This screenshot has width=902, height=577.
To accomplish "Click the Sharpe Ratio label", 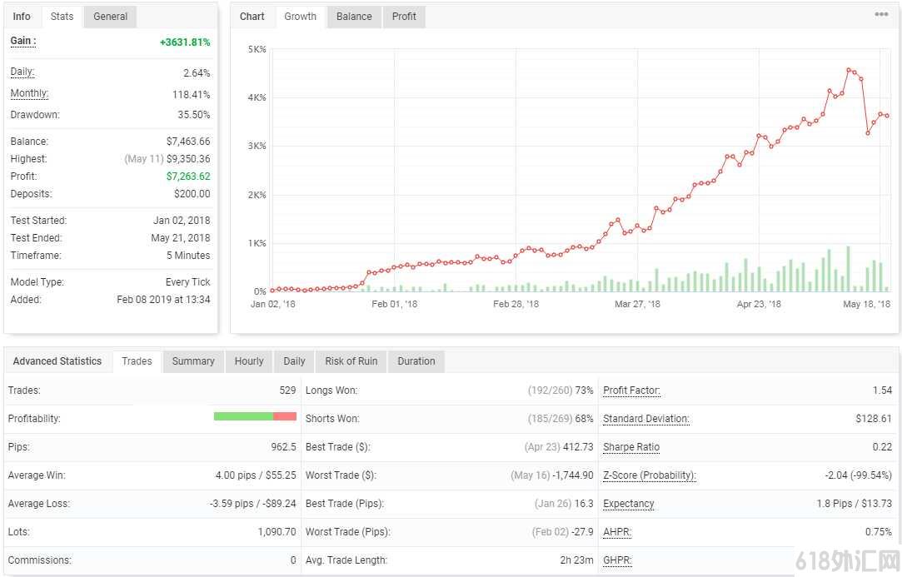I will (x=631, y=447).
